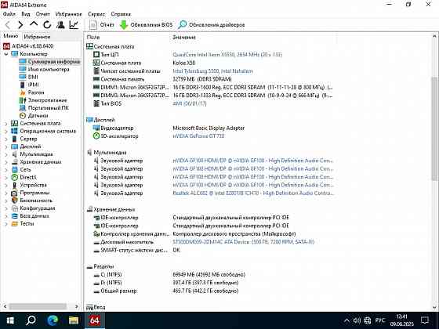Click the Up arrow toolbar icon
The width and height of the screenshot is (439, 329).
(x=34, y=24)
